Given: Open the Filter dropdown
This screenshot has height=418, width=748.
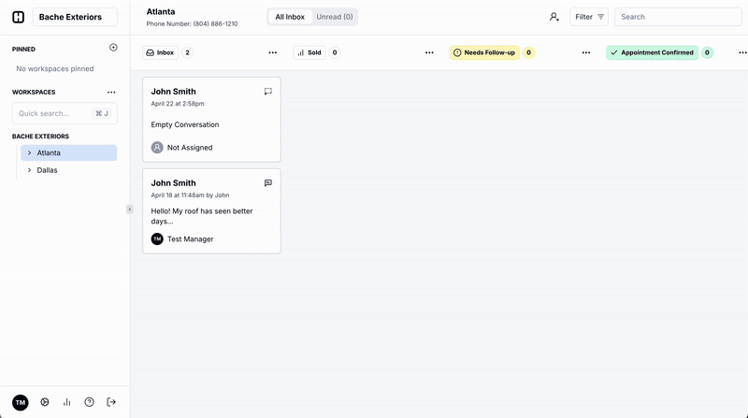Looking at the screenshot, I should pos(589,17).
